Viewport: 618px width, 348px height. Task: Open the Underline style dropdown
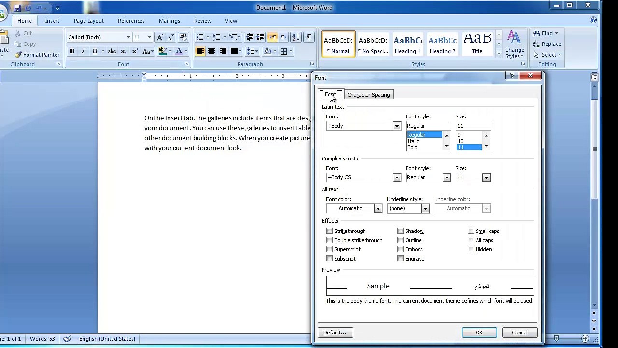point(425,208)
